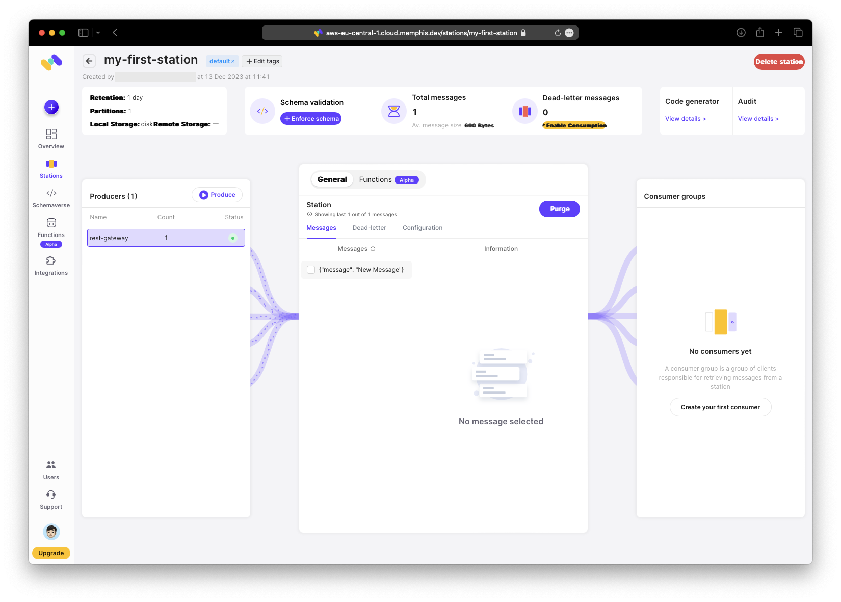
Task: Remove the default tag
Action: (x=233, y=61)
